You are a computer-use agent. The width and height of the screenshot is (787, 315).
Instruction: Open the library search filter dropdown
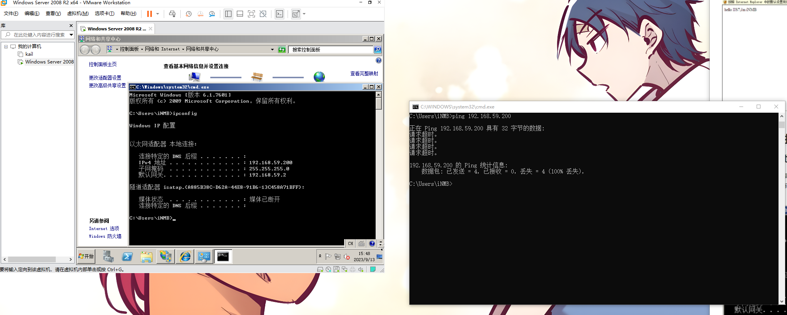pyautogui.click(x=71, y=35)
